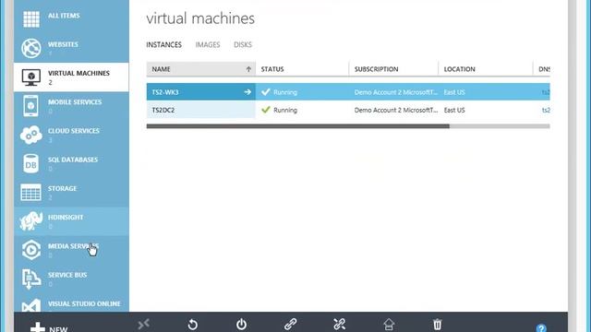Open the Storage table icon
Screen dimensions: 591x332
pyautogui.click(x=30, y=193)
